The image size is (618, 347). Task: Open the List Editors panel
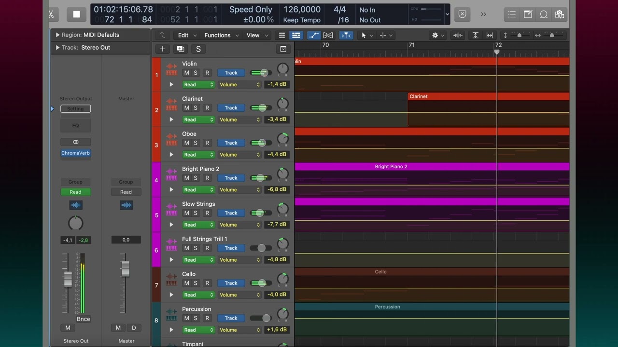click(x=512, y=14)
